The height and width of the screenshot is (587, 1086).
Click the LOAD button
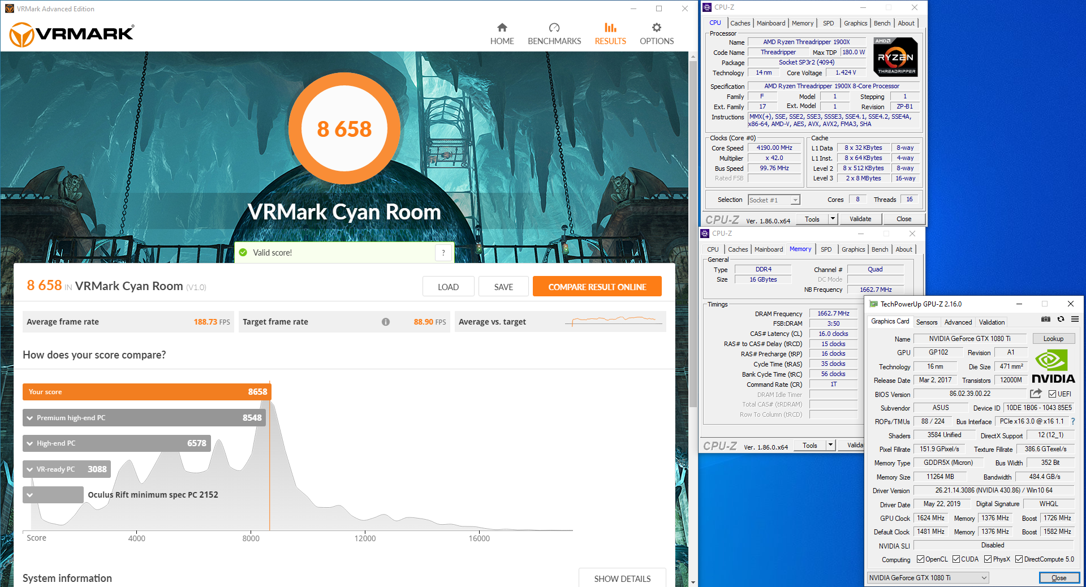pyautogui.click(x=448, y=287)
